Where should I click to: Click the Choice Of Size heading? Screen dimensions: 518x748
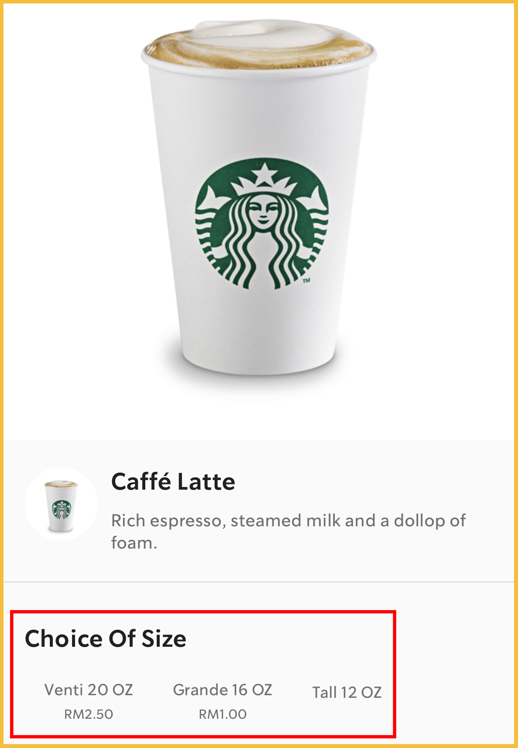coord(106,638)
